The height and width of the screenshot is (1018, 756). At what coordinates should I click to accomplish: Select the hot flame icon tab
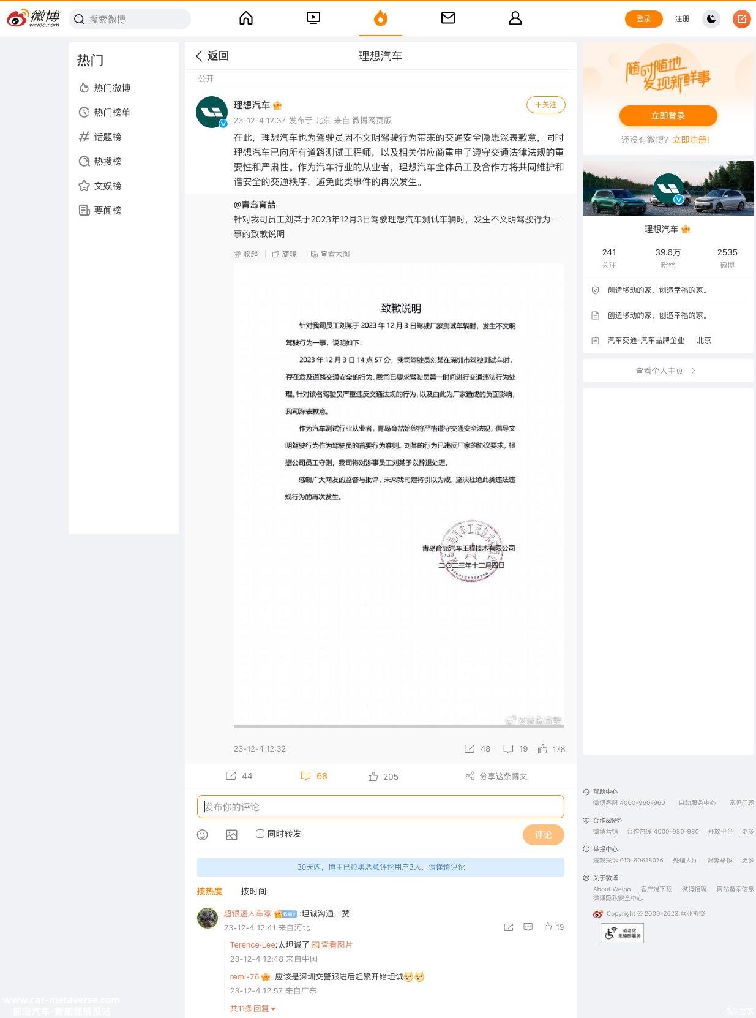381,18
